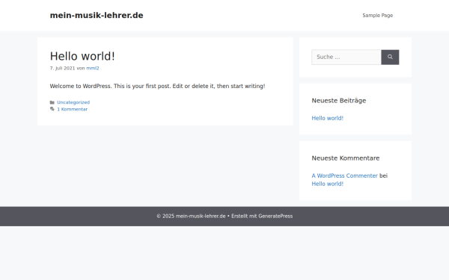Visit author mml2 profile link

coord(93,68)
